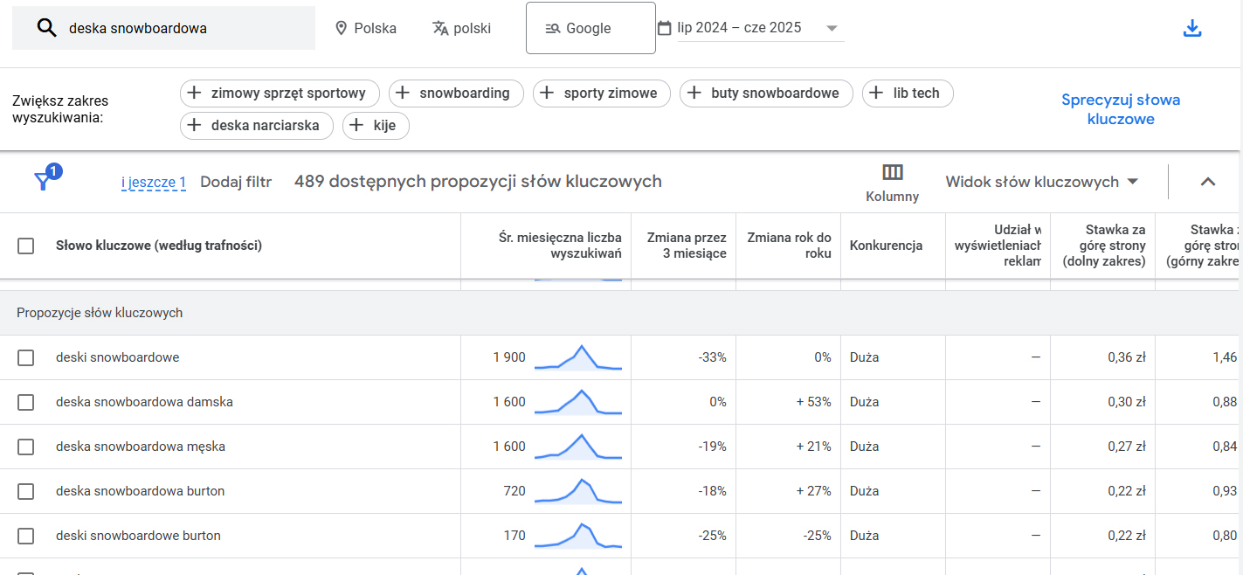Collapse the panel with the chevron up
The width and height of the screenshot is (1243, 575).
click(x=1207, y=182)
